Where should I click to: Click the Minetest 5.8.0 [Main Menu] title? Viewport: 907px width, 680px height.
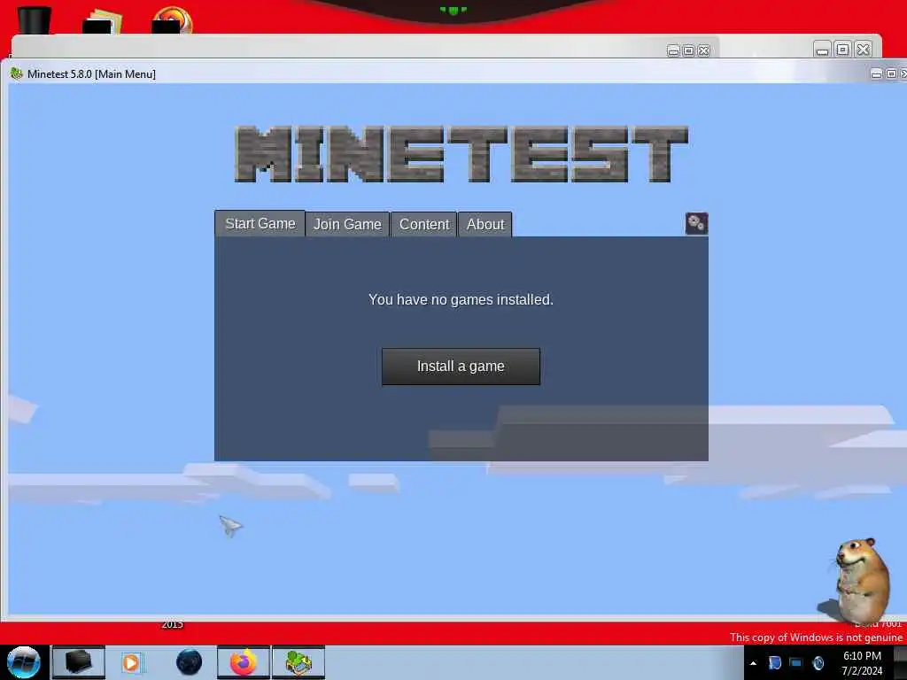point(91,74)
